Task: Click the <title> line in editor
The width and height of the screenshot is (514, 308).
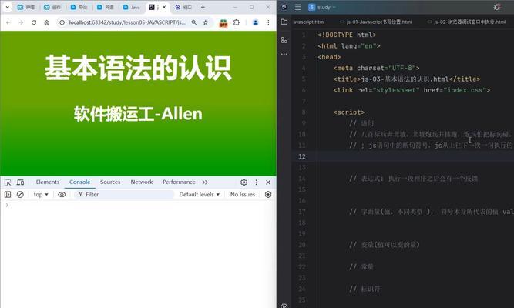Action: tap(406, 79)
